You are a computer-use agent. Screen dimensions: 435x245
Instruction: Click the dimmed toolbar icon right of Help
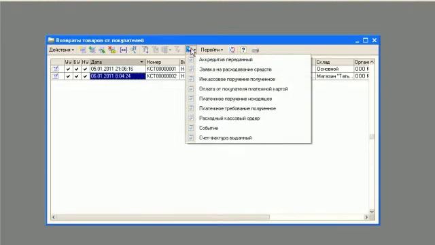[256, 50]
